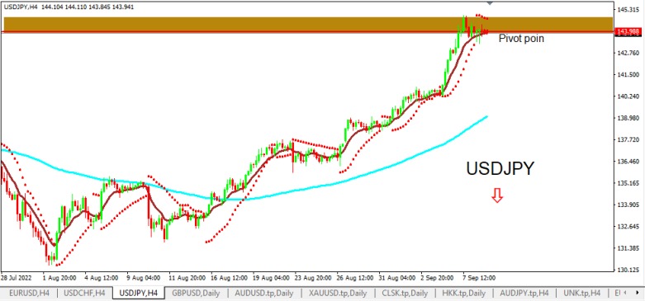Click the 131.385 price axis label
Screen dimensions: 645x301
click(x=628, y=248)
